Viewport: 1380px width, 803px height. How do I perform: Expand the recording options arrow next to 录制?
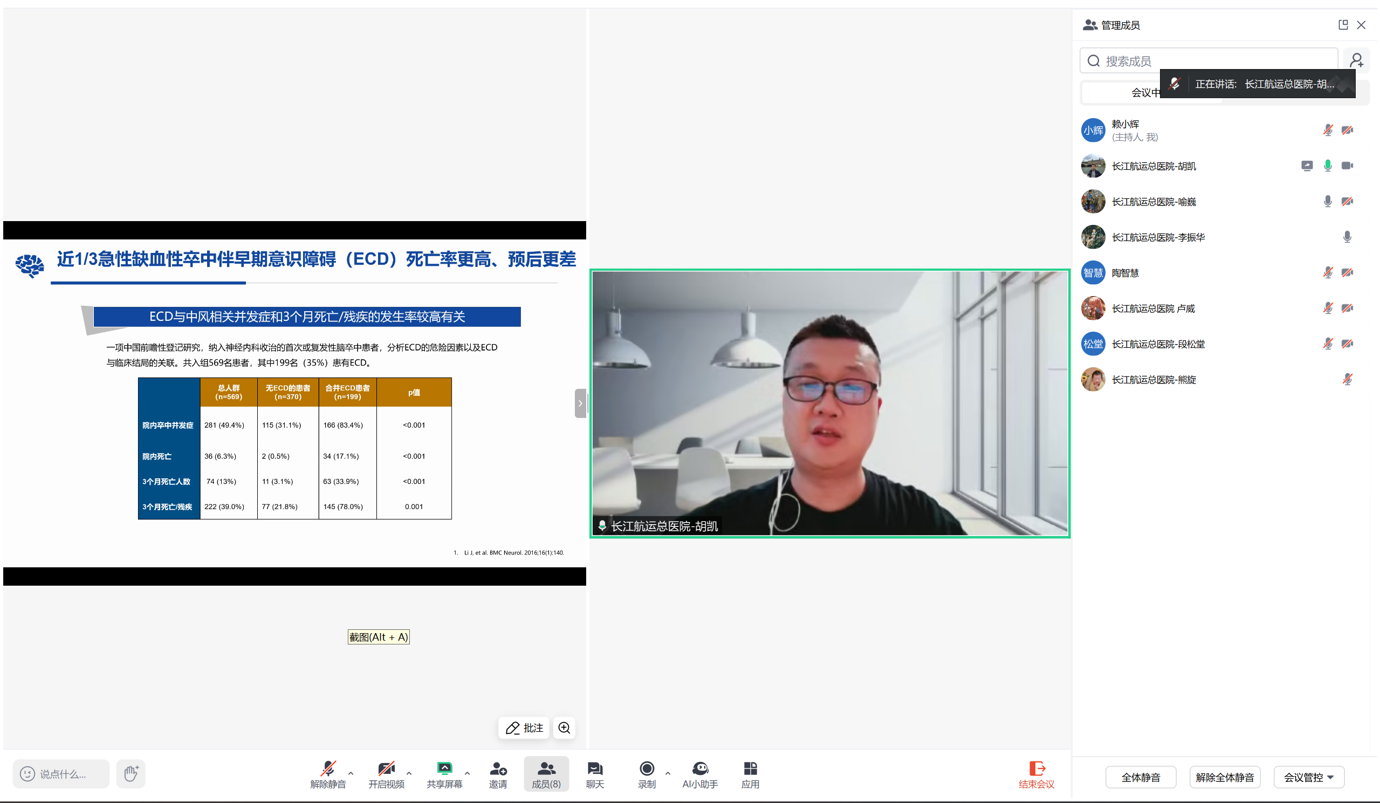point(668,773)
